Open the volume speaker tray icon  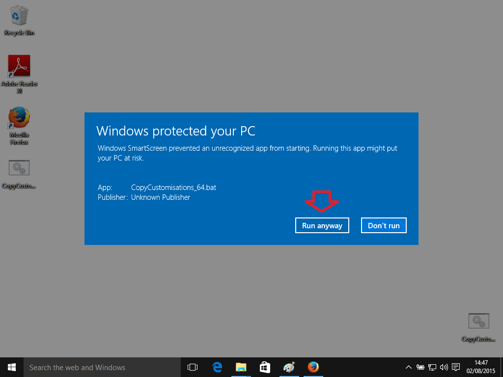coord(444,367)
